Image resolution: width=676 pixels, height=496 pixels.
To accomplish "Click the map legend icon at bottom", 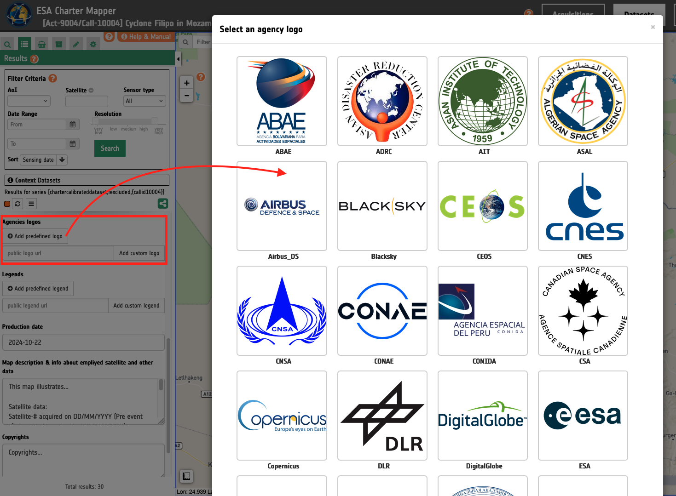I will point(186,476).
